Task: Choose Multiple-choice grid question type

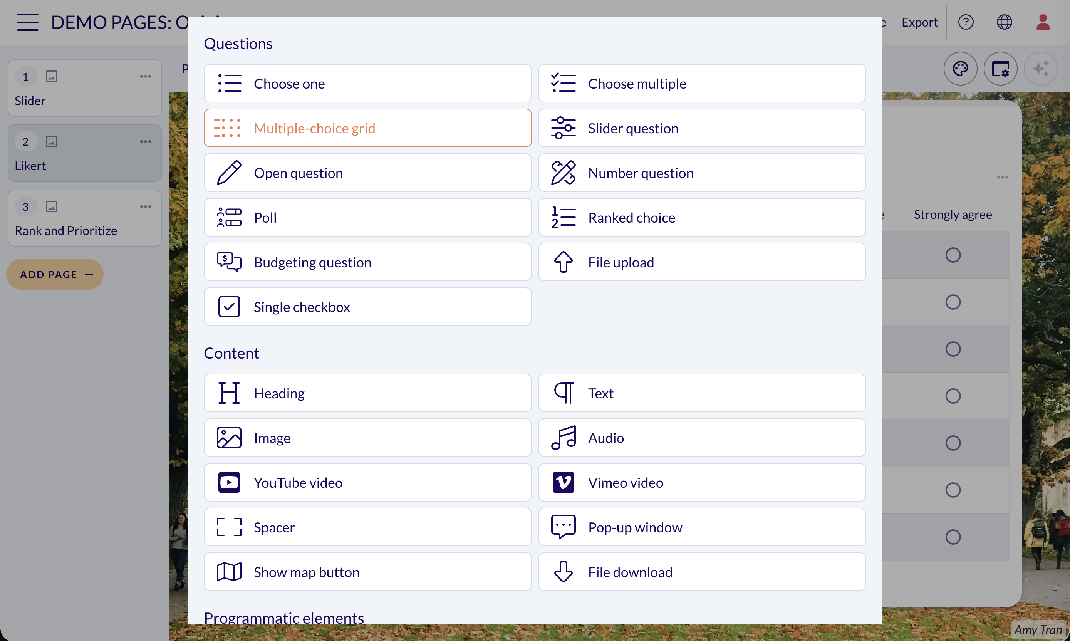Action: tap(367, 128)
